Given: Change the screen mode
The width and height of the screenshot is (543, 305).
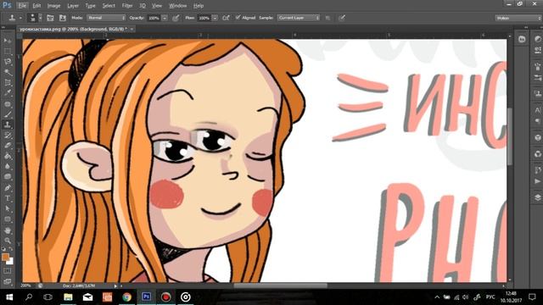Looking at the screenshot, I should click(8, 281).
